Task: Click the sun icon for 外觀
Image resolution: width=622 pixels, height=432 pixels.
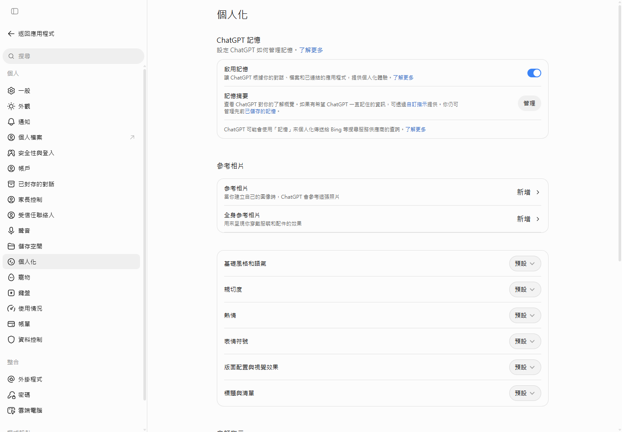Action: pos(11,106)
